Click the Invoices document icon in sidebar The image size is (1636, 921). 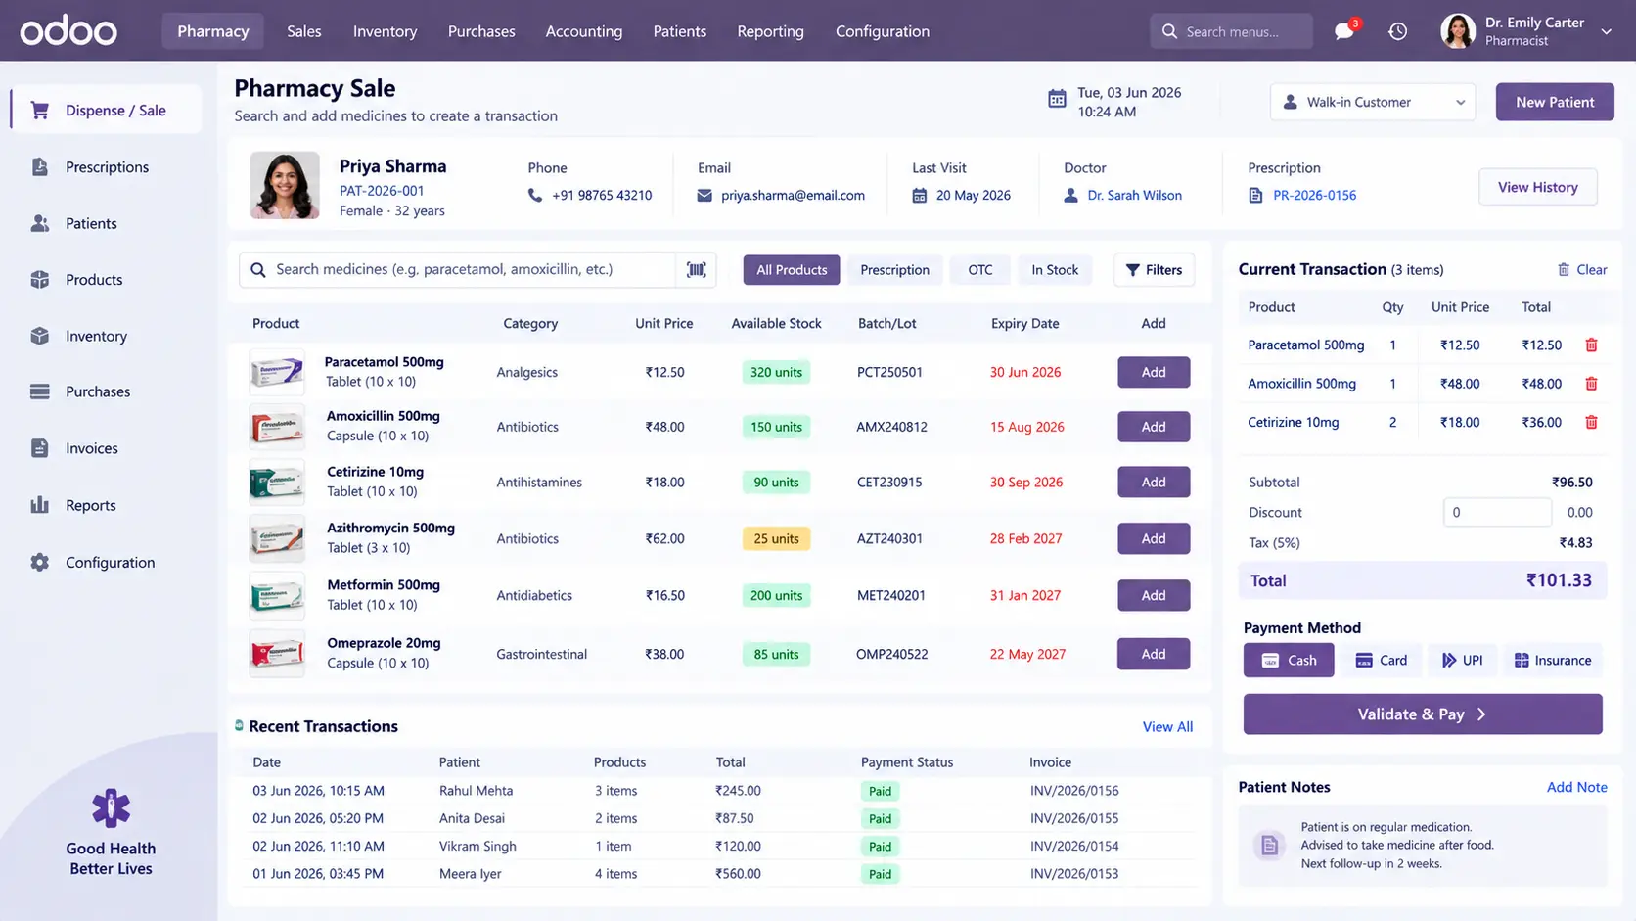tap(40, 448)
